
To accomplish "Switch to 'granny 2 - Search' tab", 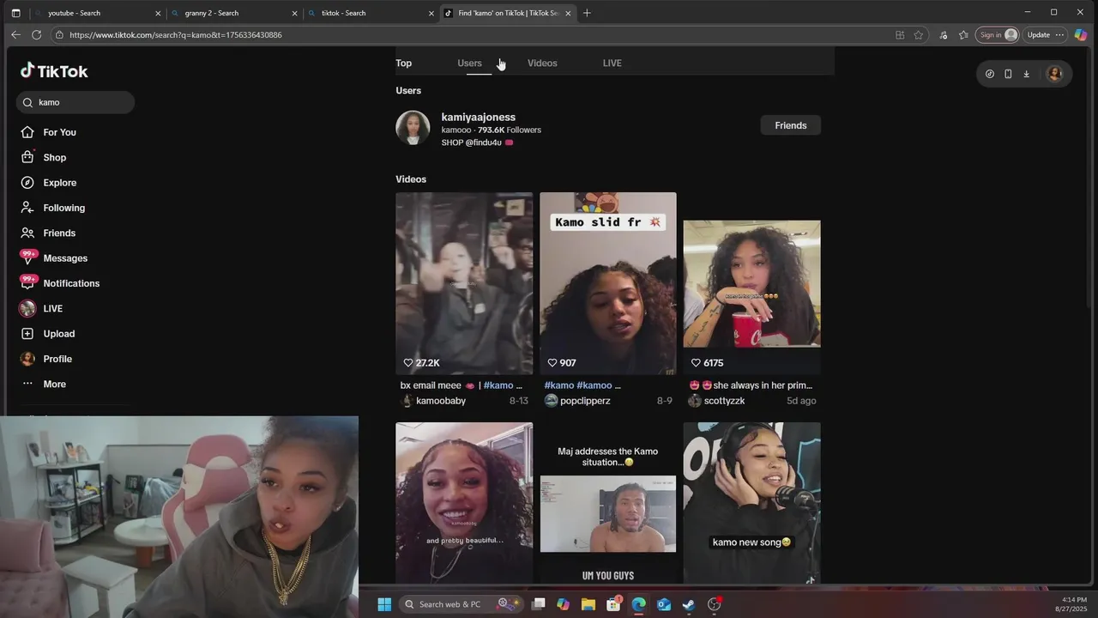I will [x=233, y=13].
